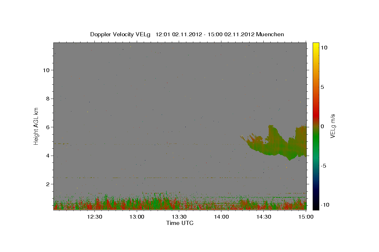This screenshot has width=379, height=252.
Task: Click the 14:30 time tick label
Action: [264, 217]
